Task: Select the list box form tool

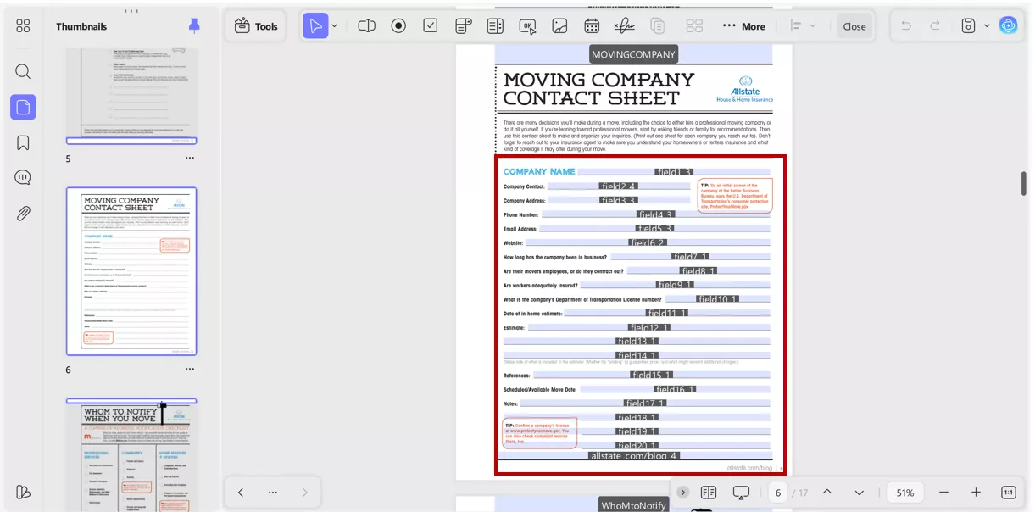Action: point(495,26)
